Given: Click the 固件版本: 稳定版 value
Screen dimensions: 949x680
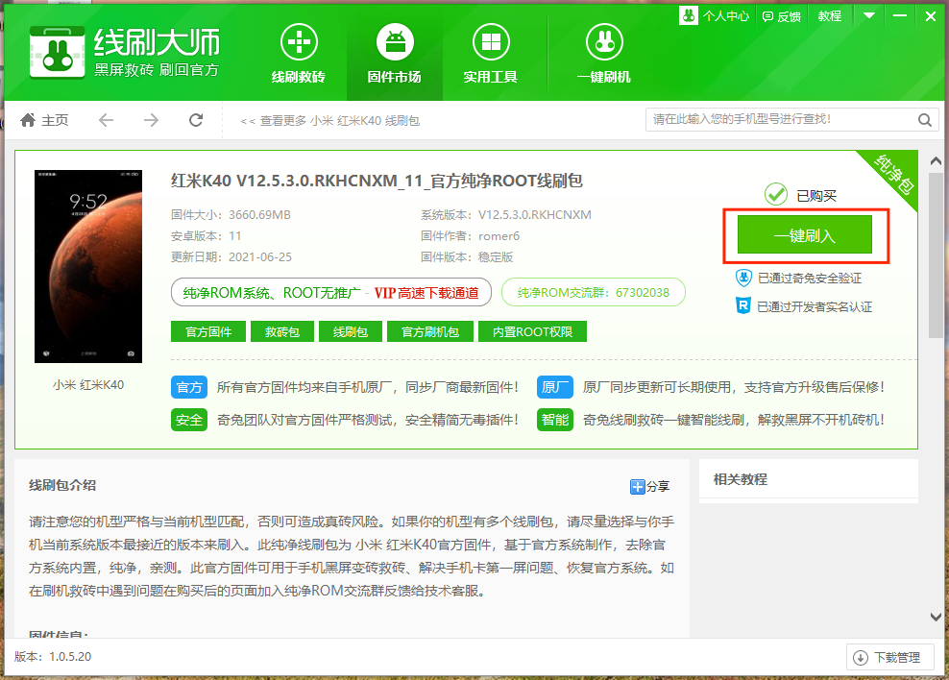Looking at the screenshot, I should point(467,257).
